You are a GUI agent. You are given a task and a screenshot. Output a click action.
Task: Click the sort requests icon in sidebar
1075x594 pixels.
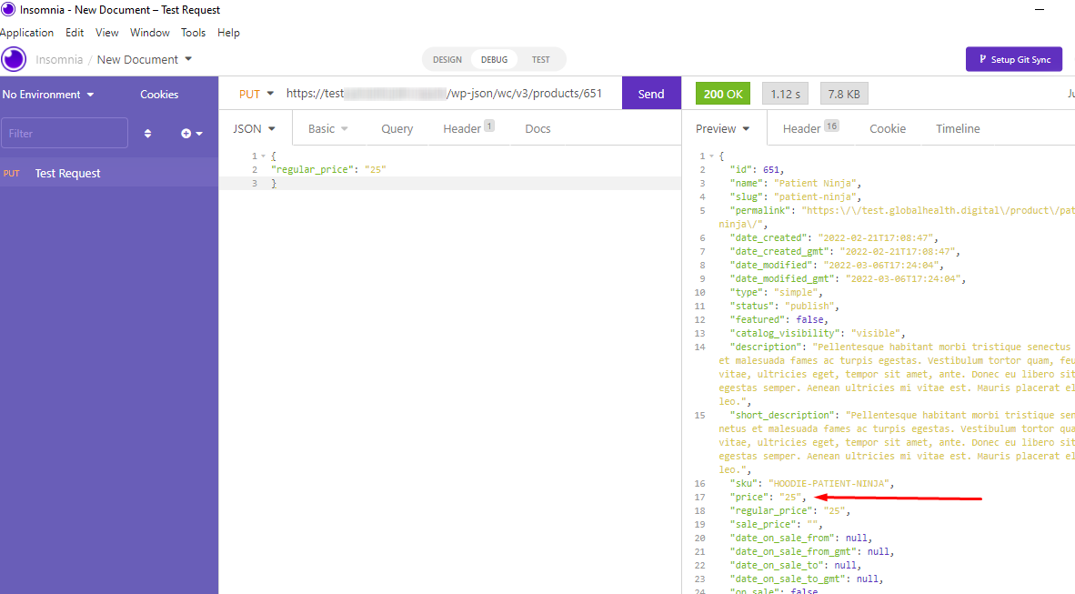coord(147,133)
